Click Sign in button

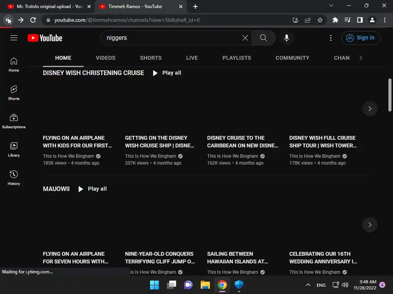click(x=361, y=38)
